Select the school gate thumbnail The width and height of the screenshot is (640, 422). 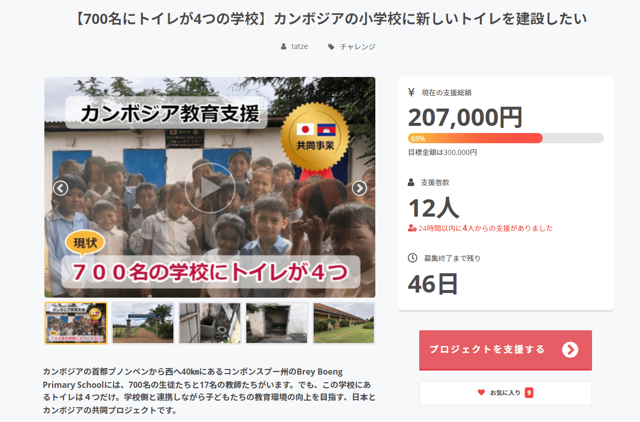pyautogui.click(x=143, y=323)
